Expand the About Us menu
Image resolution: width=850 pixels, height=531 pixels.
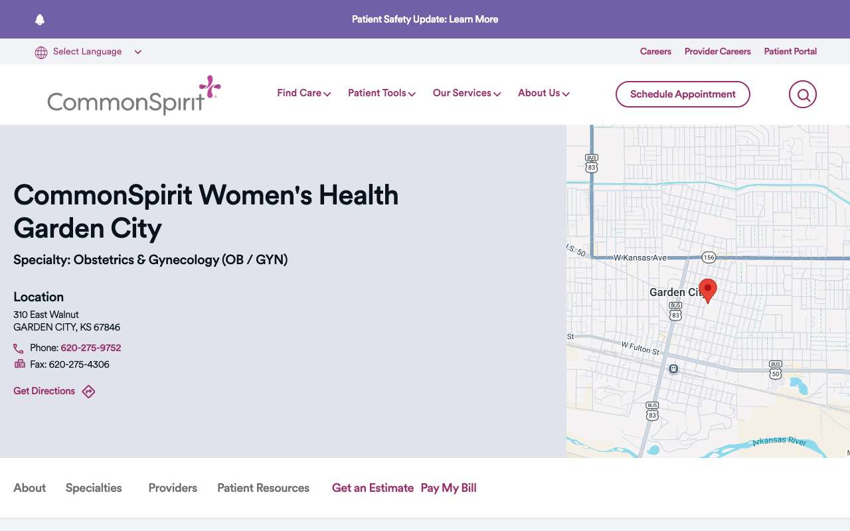coord(544,94)
